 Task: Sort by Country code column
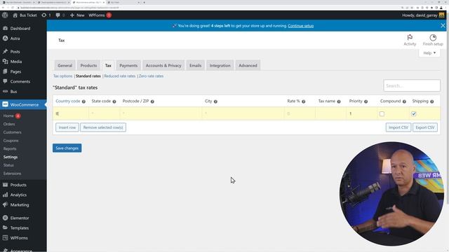pyautogui.click(x=68, y=101)
